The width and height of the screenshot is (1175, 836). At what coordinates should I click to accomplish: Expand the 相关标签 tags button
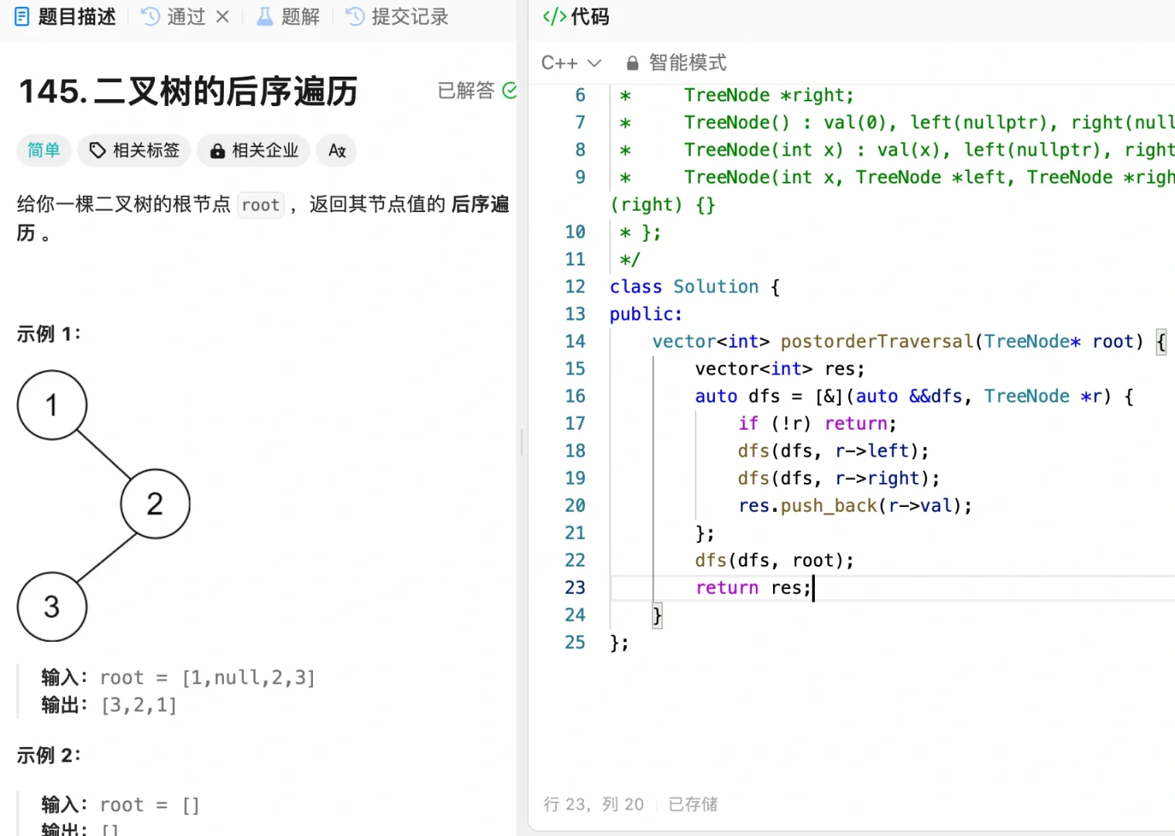[134, 150]
